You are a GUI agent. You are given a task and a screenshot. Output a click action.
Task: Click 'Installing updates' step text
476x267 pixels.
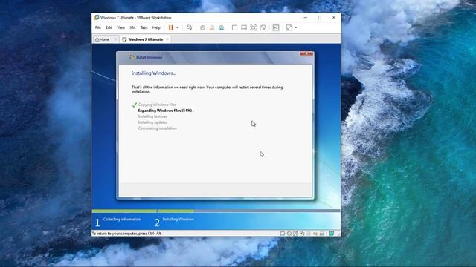(x=152, y=122)
